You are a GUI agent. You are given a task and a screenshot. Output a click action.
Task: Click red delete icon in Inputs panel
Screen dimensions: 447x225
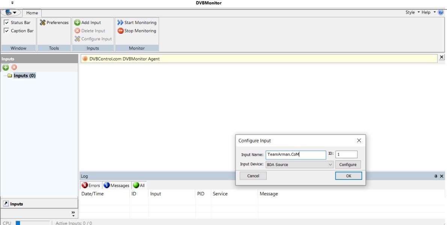[x=14, y=67]
